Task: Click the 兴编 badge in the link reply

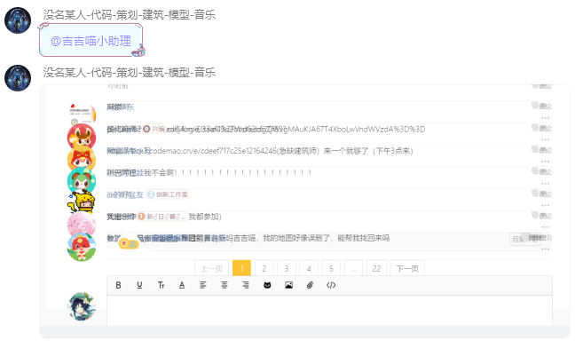Action: pos(154,129)
